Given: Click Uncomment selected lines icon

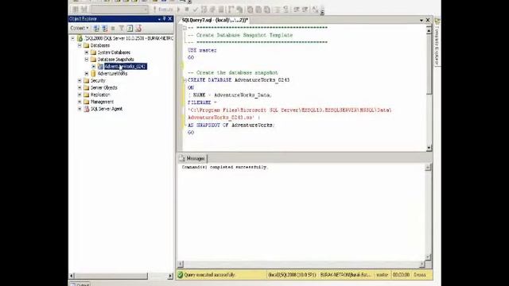Looking at the screenshot, I should [286, 10].
